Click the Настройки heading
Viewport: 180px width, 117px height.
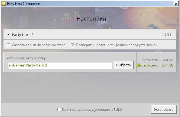[x=91, y=19]
